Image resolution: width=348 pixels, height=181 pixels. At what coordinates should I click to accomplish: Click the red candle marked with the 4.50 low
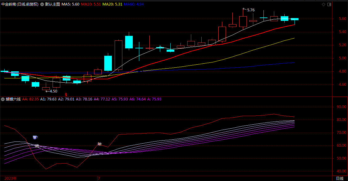[46, 89]
